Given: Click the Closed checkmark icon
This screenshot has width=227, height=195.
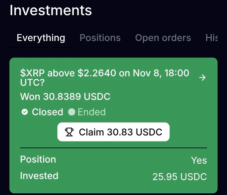Looking at the screenshot, I should coord(24,112).
